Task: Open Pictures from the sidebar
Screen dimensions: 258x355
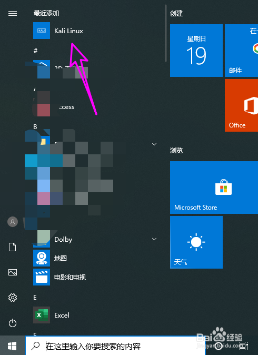Action: pyautogui.click(x=13, y=272)
